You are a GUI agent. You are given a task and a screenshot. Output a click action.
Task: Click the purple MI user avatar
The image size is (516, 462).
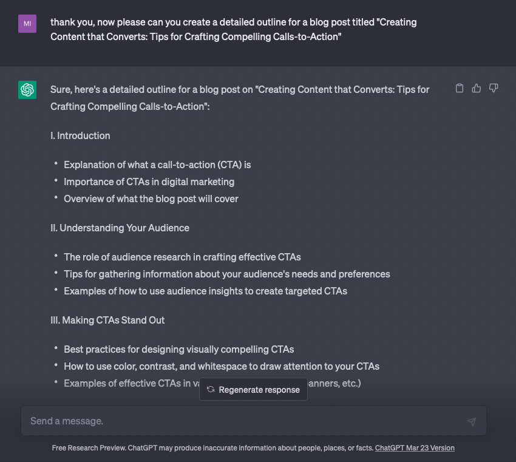point(27,24)
